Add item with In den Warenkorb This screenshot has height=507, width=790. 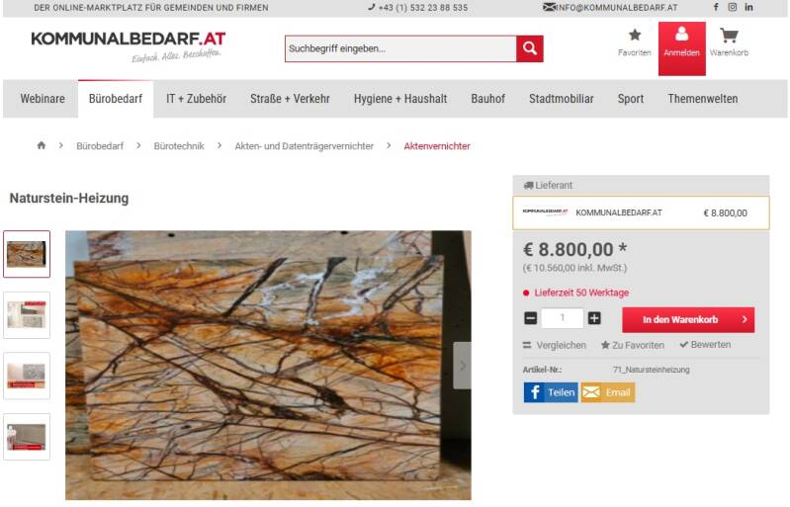(x=688, y=319)
